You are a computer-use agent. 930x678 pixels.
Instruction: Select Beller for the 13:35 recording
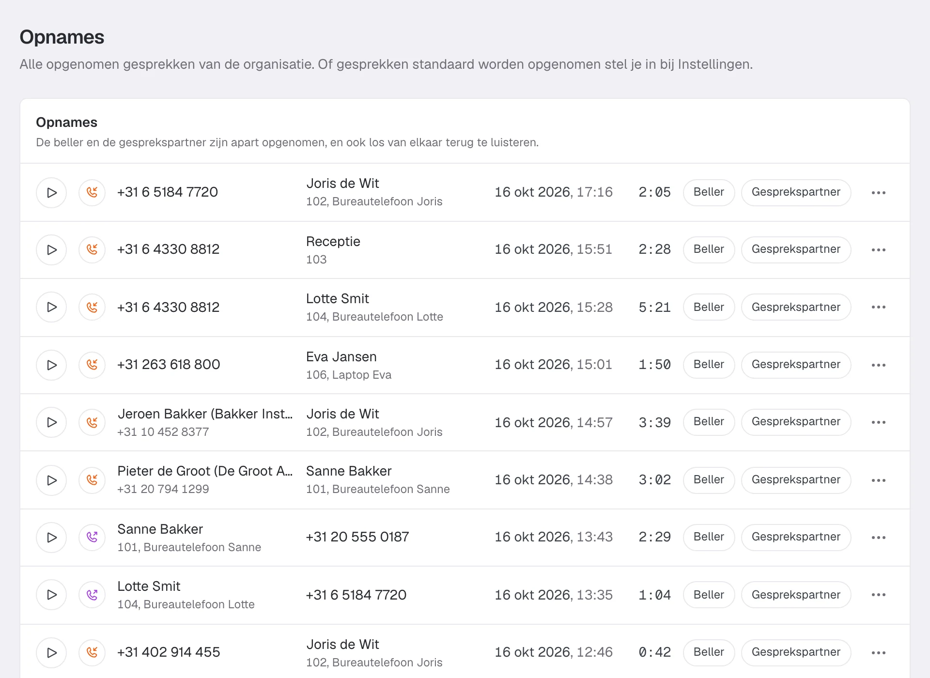coord(709,595)
